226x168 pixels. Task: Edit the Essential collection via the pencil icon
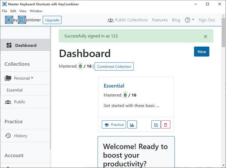tap(156, 124)
